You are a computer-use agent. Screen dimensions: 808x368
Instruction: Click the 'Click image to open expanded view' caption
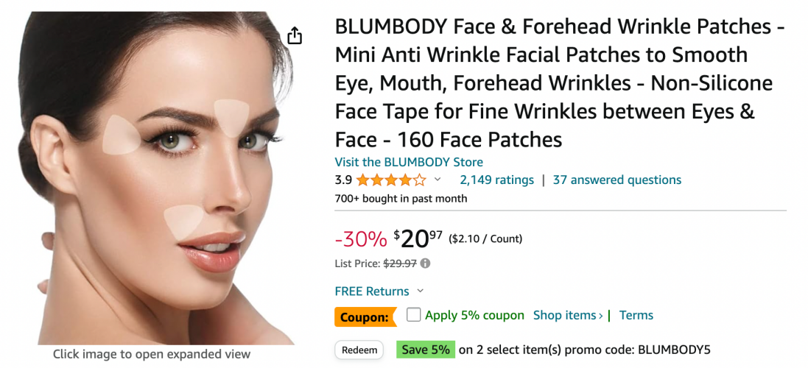tap(152, 354)
